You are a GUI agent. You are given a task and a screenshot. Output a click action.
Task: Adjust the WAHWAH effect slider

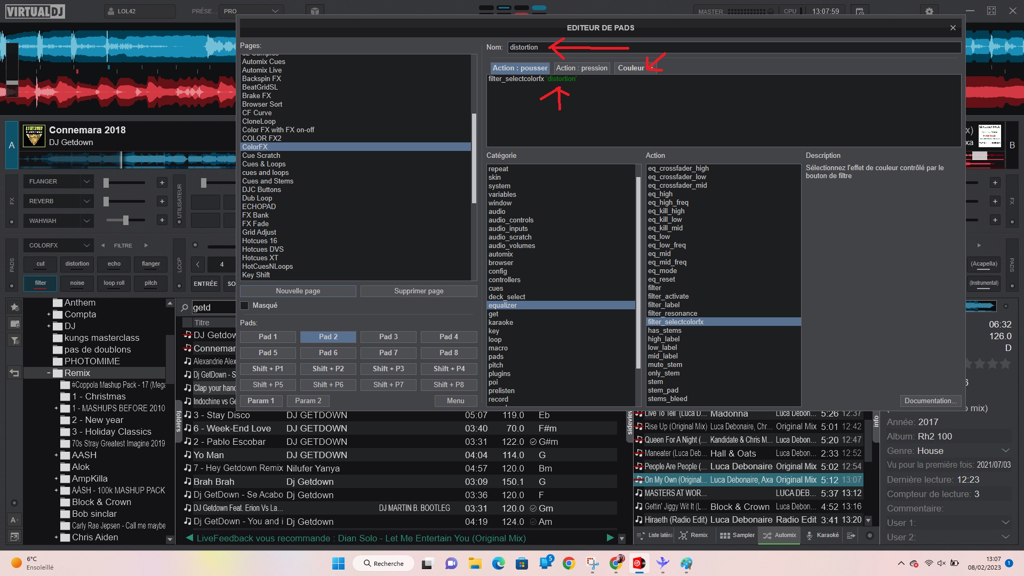pos(125,220)
